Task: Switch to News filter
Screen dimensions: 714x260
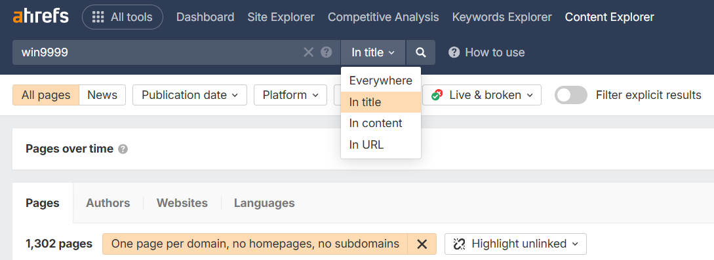Action: (x=102, y=95)
